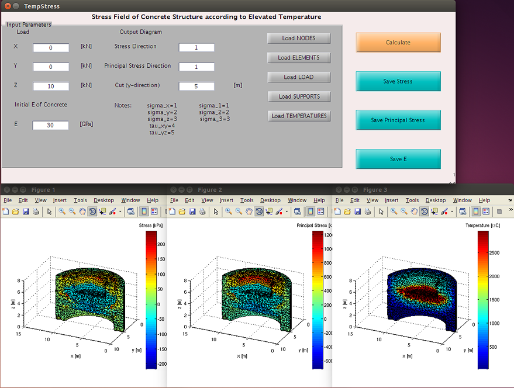Click Principal Stress colorbar in Figure 2
The image size is (514, 388).
[318, 300]
